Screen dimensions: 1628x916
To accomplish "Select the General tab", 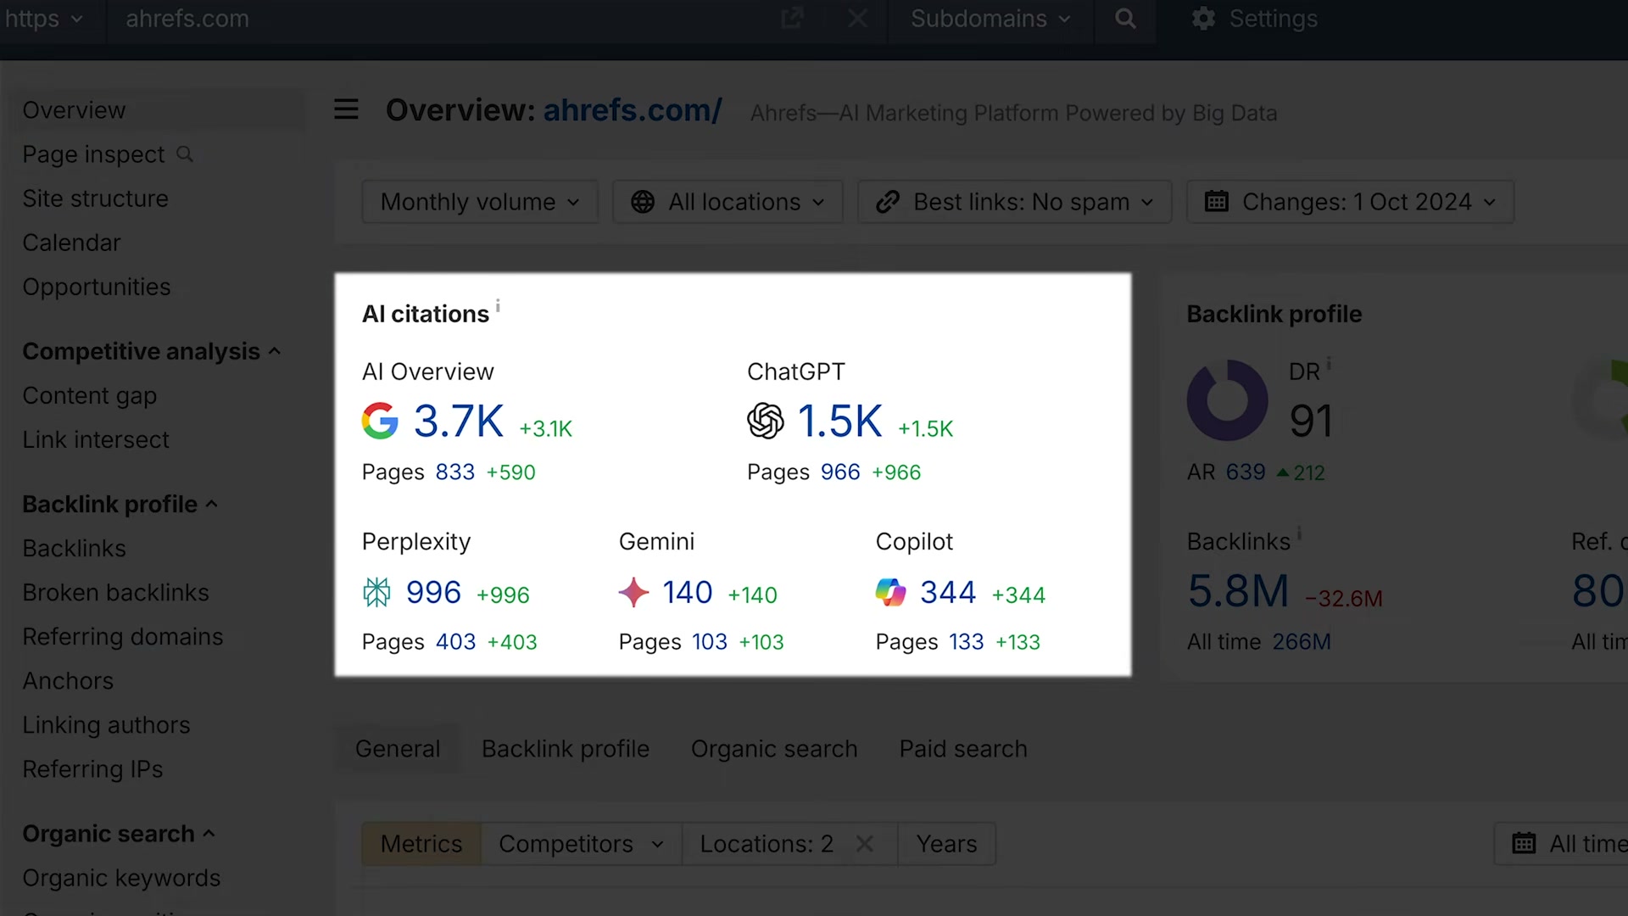I will (x=398, y=749).
